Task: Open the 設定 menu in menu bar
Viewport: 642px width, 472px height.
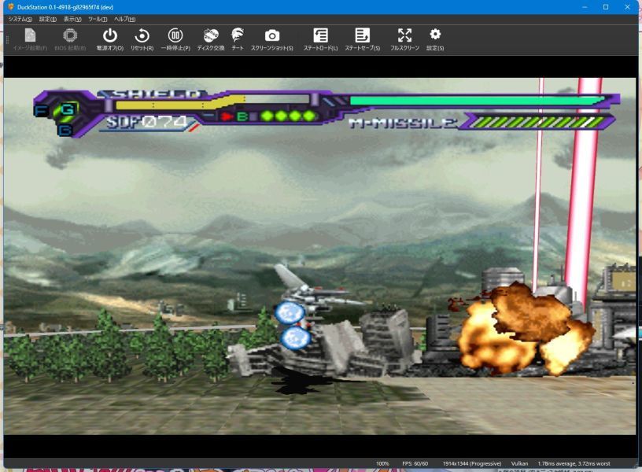Action: click(x=48, y=19)
